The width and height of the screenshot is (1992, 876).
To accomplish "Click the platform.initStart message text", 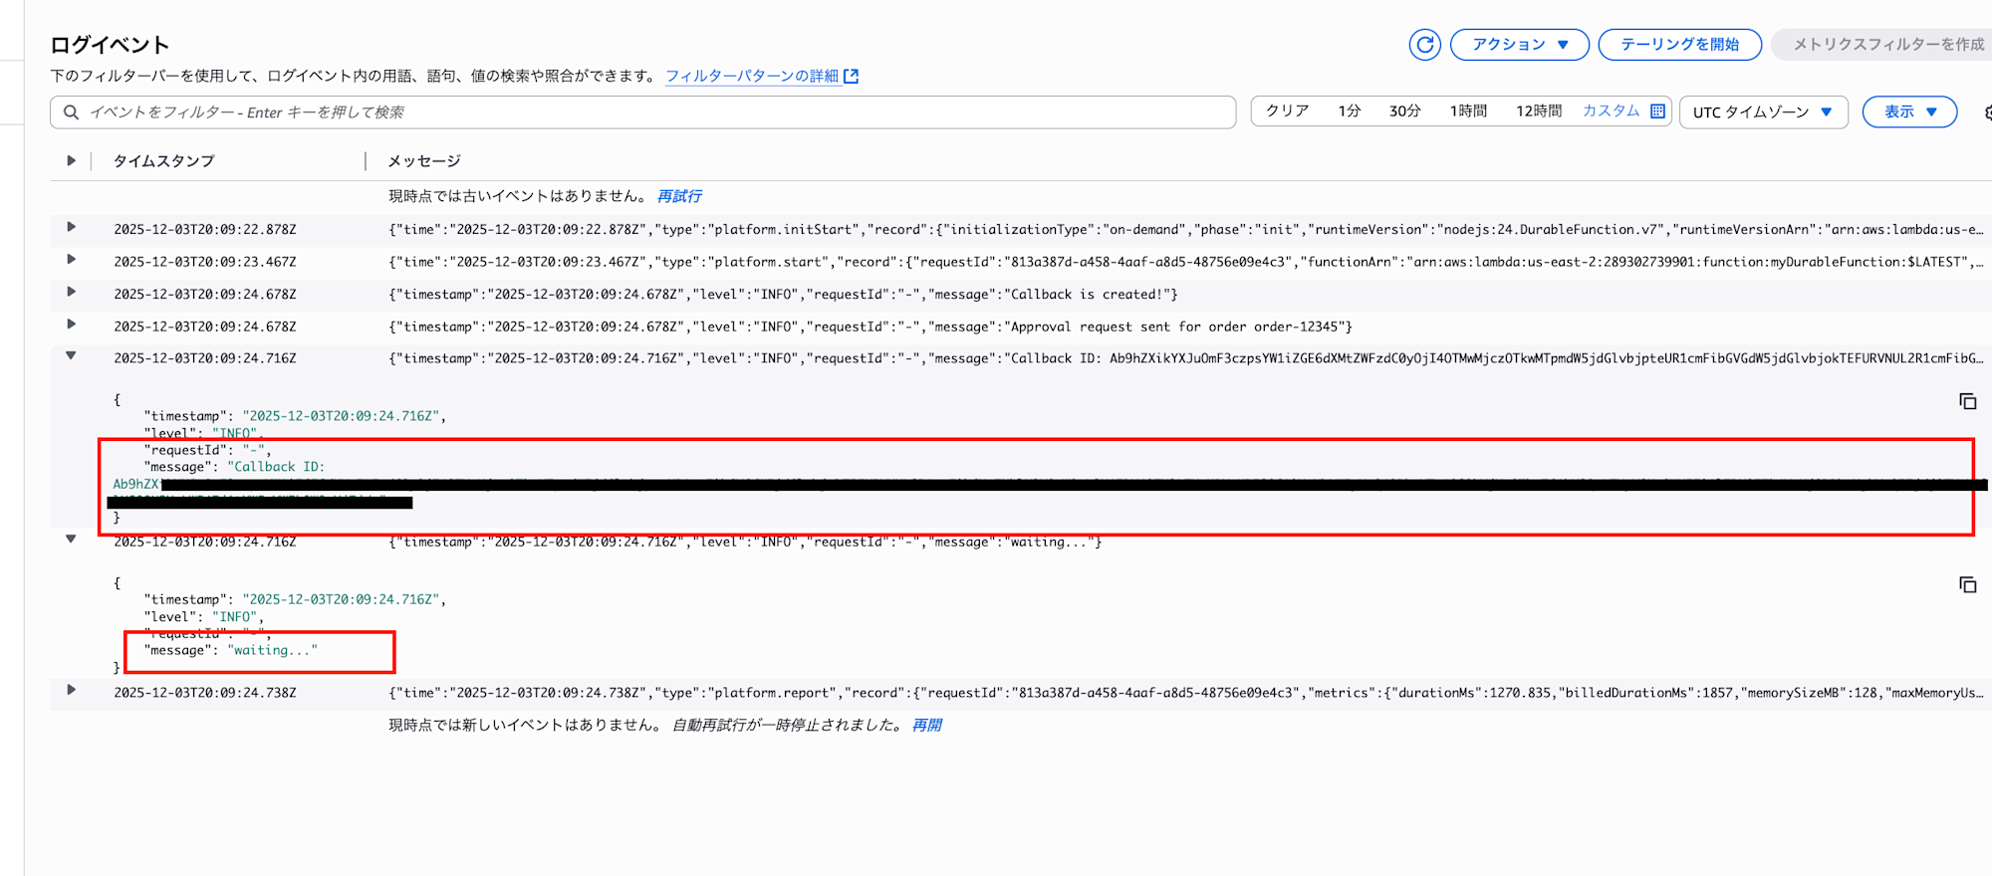I will (x=1185, y=229).
